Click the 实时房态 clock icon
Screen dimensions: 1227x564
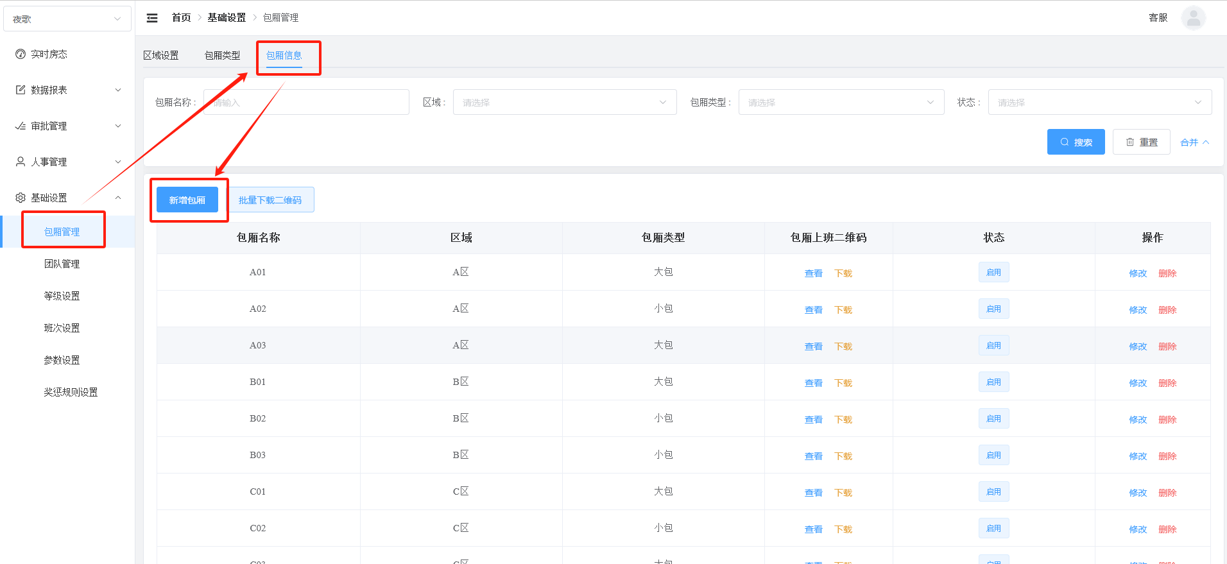click(21, 54)
